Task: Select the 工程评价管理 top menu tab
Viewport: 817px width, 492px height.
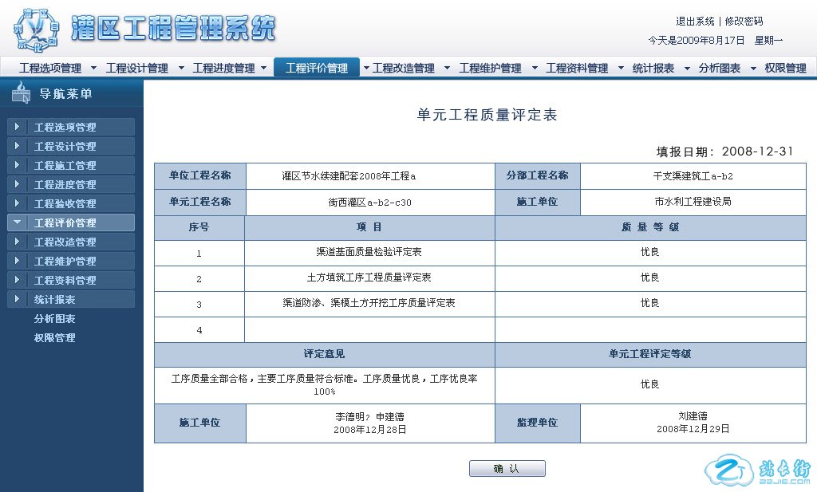Action: tap(317, 68)
